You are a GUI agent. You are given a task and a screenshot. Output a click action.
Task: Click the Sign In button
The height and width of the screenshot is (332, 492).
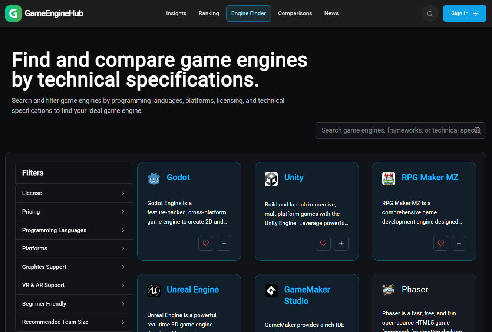click(464, 13)
